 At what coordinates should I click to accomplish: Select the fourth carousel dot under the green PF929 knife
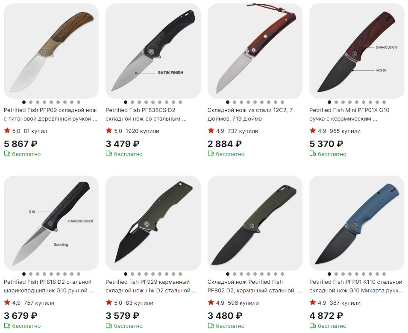[x=146, y=274]
